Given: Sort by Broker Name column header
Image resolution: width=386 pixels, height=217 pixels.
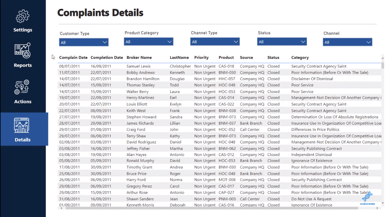Looking at the screenshot, I should coord(139,58).
